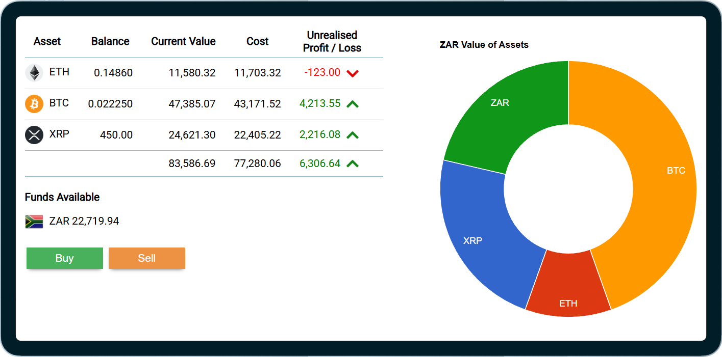
Task: Click the Asset column header
Action: [47, 41]
